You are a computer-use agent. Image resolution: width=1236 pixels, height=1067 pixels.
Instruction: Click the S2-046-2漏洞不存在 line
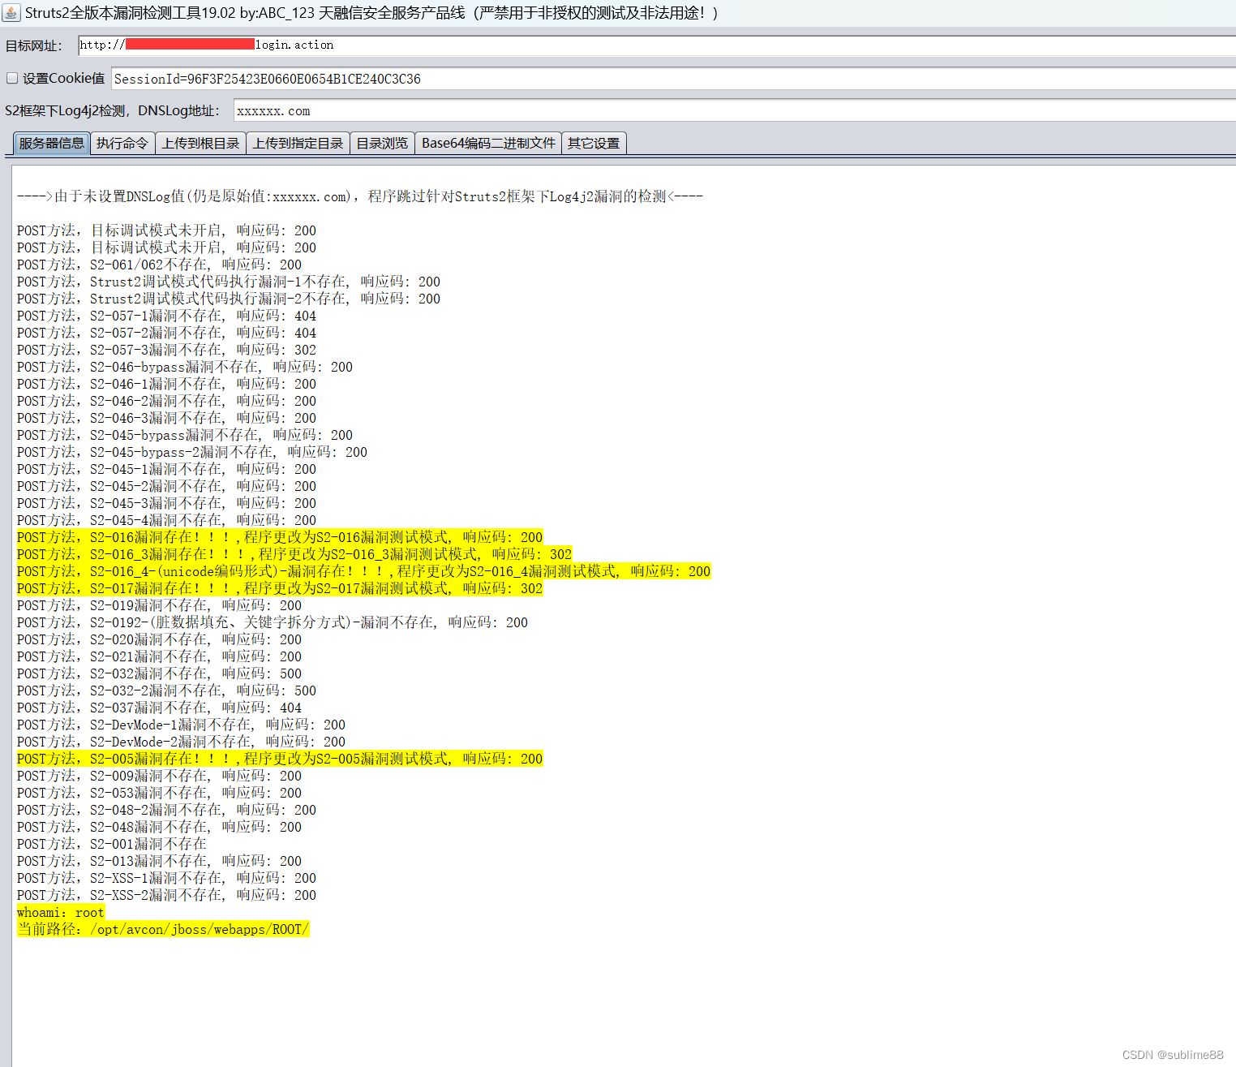click(x=166, y=401)
